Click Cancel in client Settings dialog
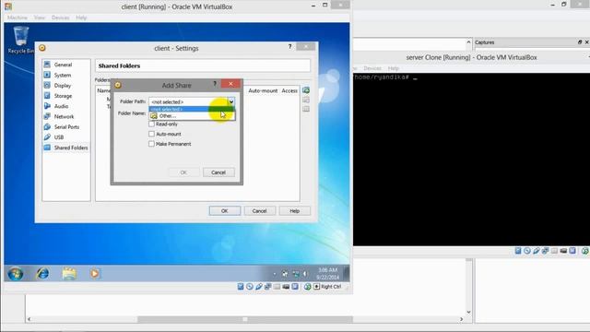The height and width of the screenshot is (332, 590). click(260, 211)
